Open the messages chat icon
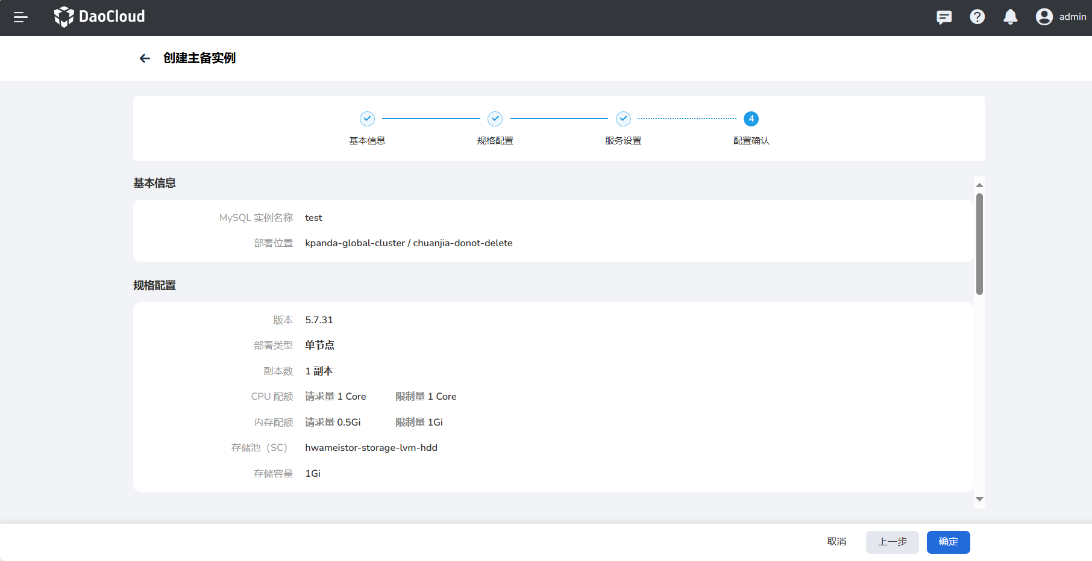The height and width of the screenshot is (561, 1092). 944,17
